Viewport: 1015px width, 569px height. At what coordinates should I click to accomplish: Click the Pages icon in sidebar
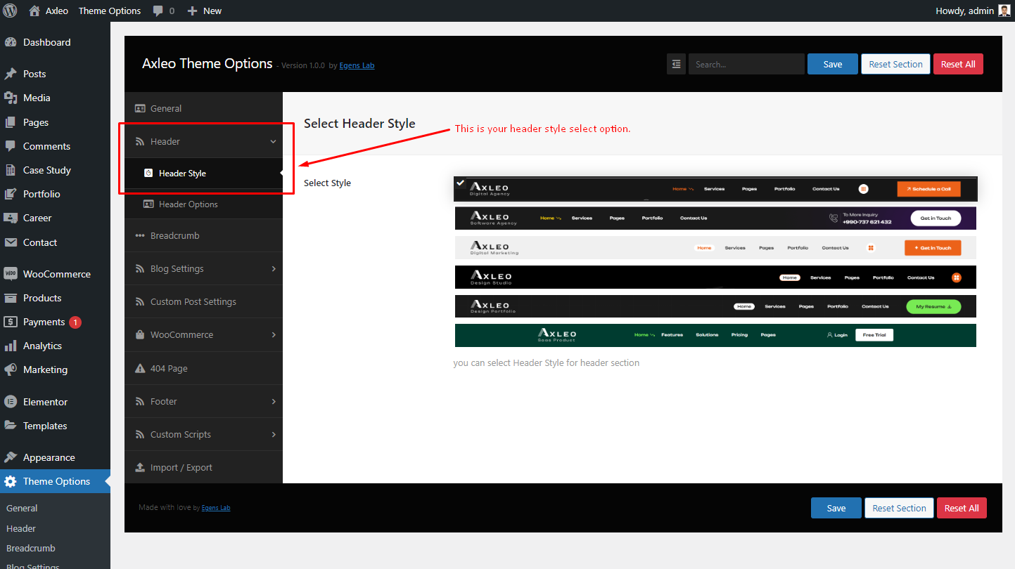[11, 122]
